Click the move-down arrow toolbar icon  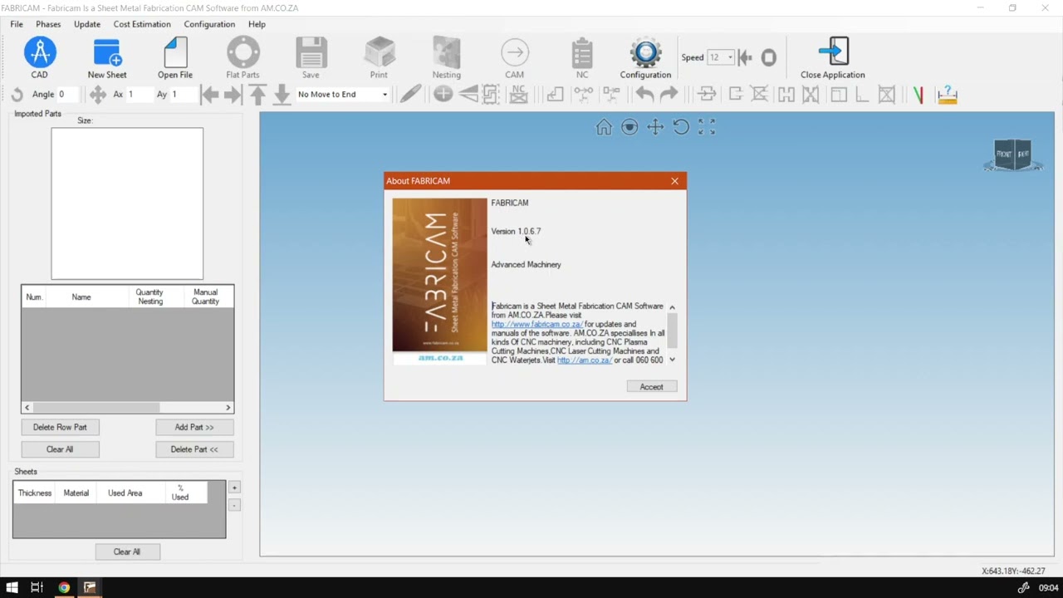[x=282, y=95]
